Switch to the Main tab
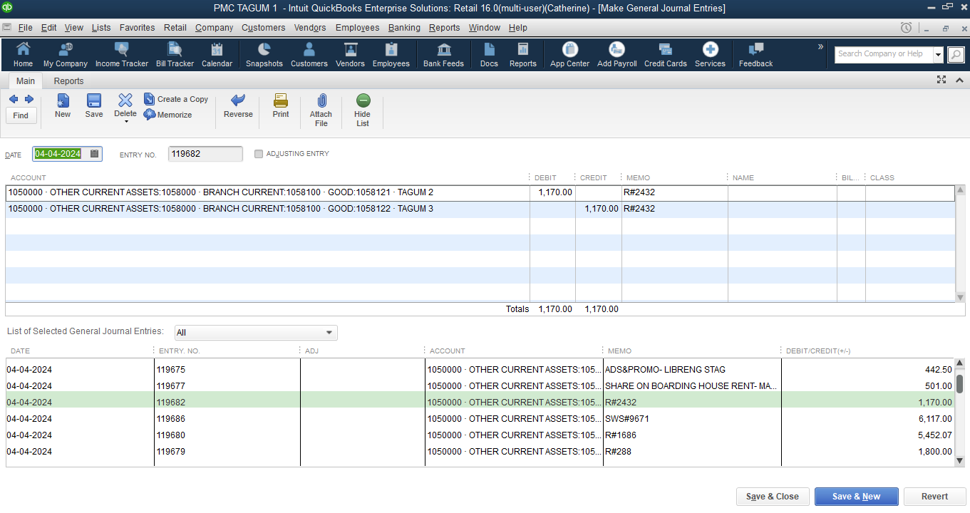The width and height of the screenshot is (970, 513). point(26,81)
